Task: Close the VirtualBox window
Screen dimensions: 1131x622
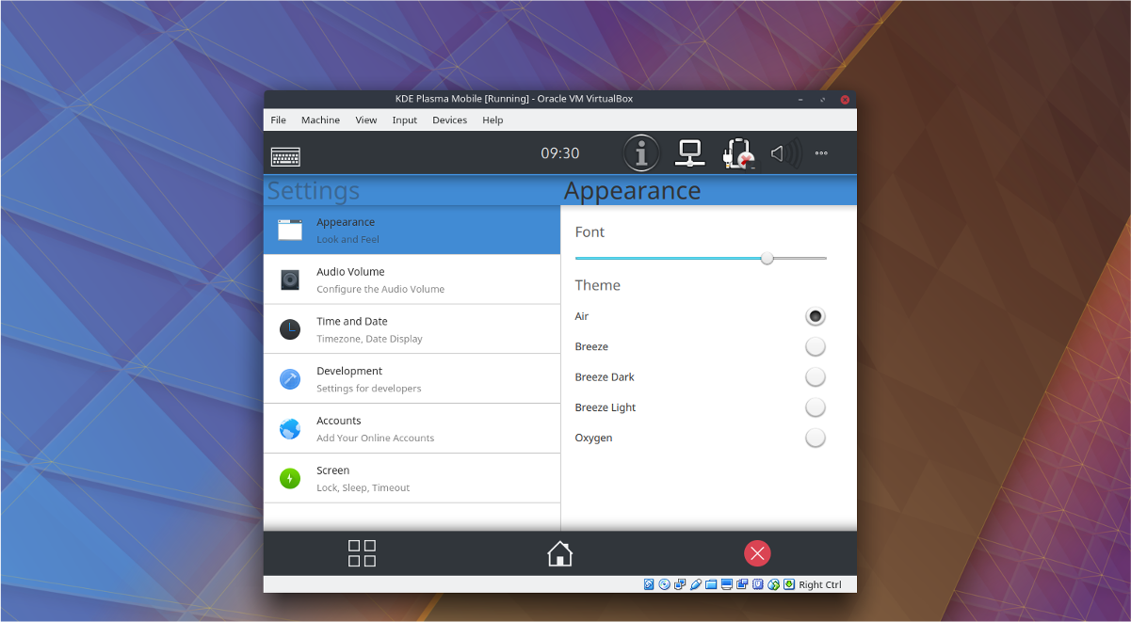Action: coord(845,100)
